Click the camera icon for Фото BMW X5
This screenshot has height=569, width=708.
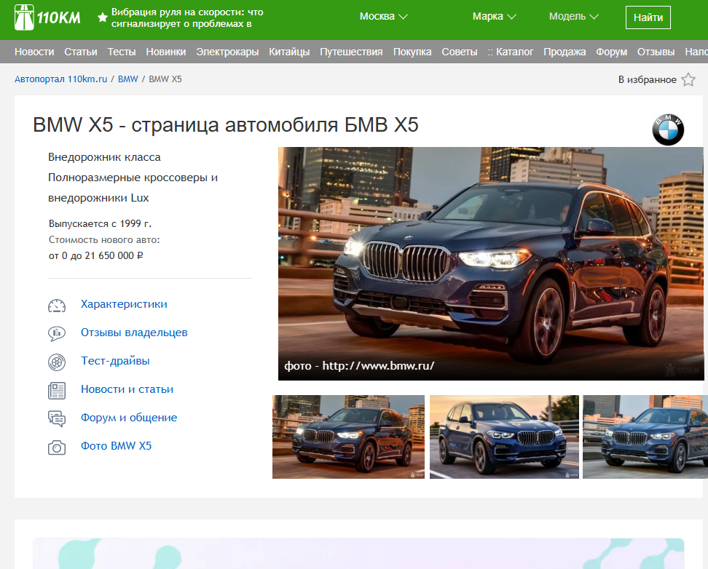coord(57,447)
